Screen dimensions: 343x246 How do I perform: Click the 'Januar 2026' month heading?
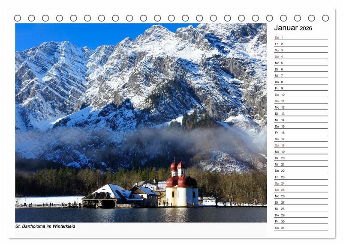[x=293, y=28]
